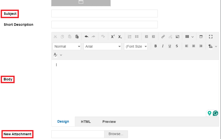Insert a bulleted list
The width and height of the screenshot is (221, 139).
[137, 37]
